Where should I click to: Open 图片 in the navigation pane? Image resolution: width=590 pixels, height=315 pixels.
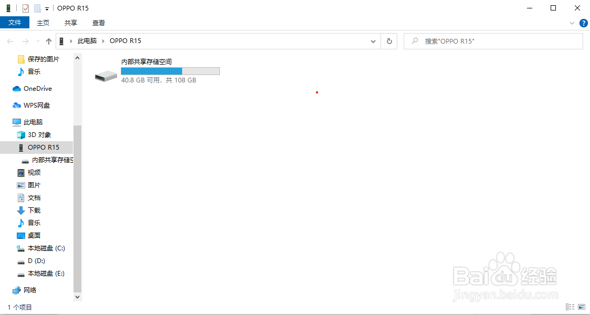pyautogui.click(x=34, y=185)
